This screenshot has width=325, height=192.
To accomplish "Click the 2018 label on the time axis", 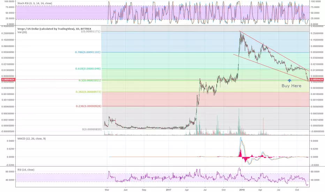I will pos(242,190).
